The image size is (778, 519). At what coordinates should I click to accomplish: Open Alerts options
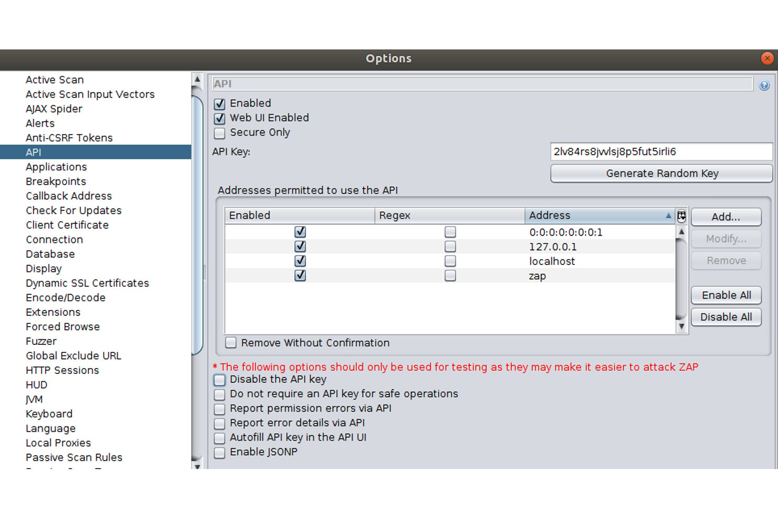coord(40,124)
